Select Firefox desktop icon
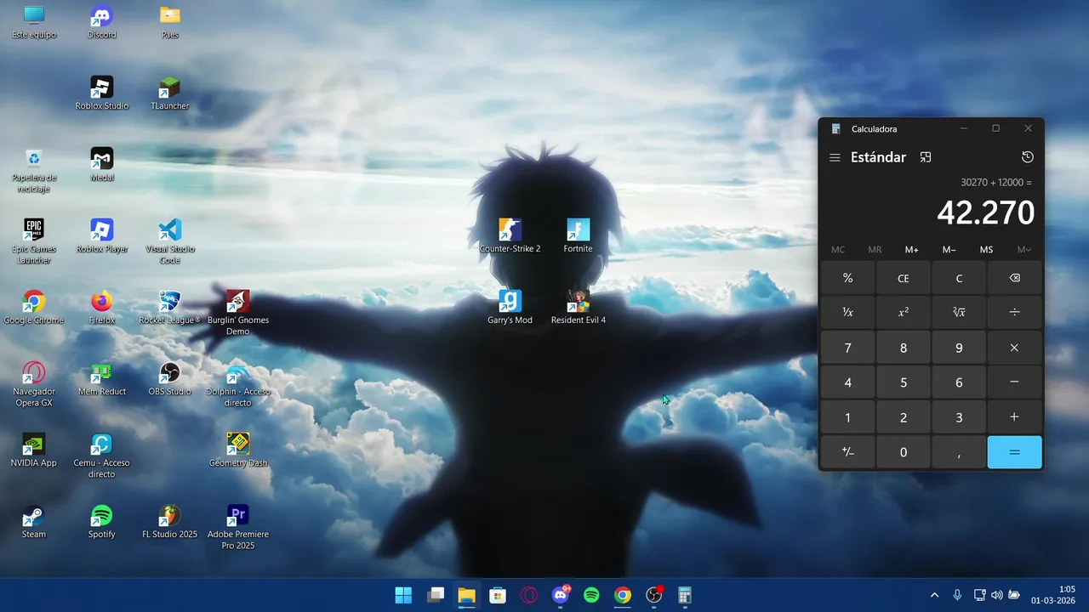The width and height of the screenshot is (1089, 612). [101, 308]
